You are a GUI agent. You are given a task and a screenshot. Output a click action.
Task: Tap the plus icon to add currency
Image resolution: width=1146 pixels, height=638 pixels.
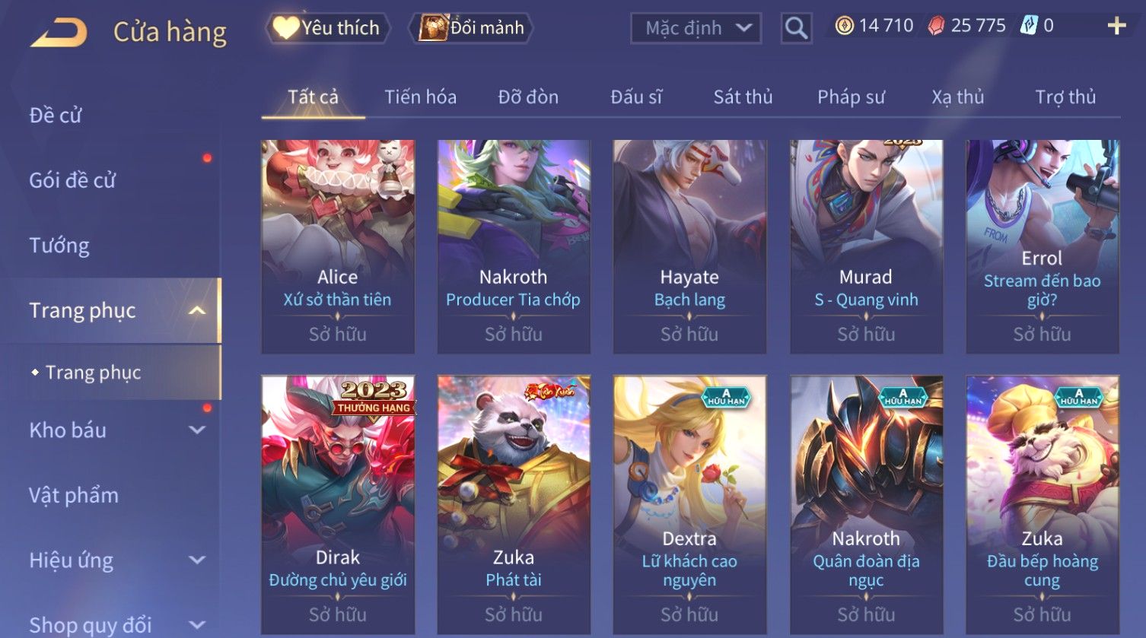(1116, 26)
